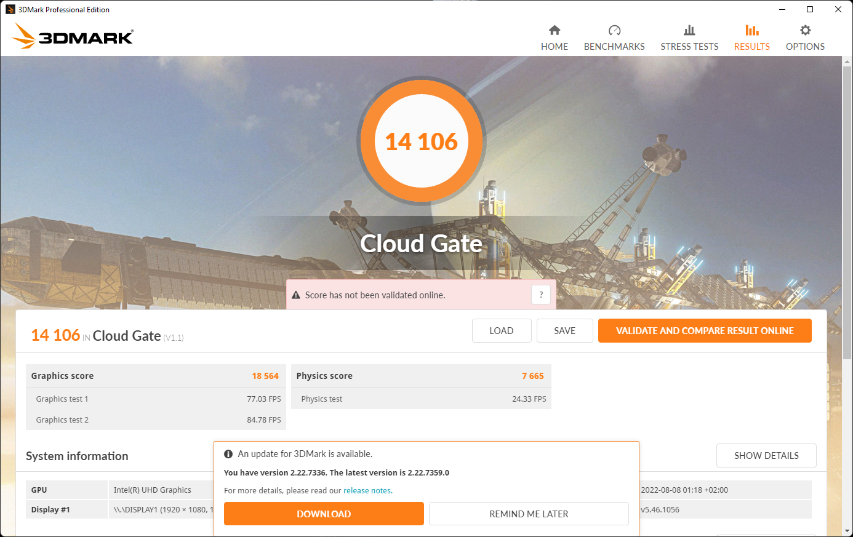The height and width of the screenshot is (537, 853).
Task: Click the Graphics score heading
Action: tap(62, 376)
